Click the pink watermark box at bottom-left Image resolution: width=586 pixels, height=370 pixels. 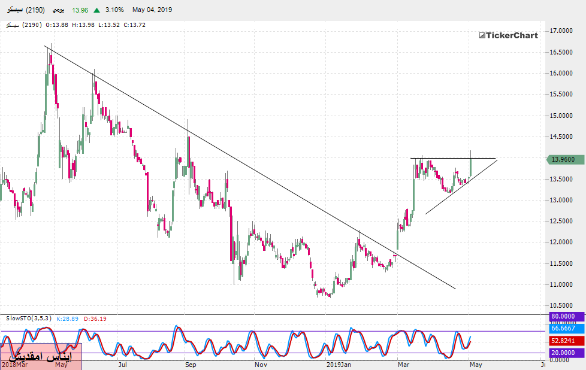40,356
